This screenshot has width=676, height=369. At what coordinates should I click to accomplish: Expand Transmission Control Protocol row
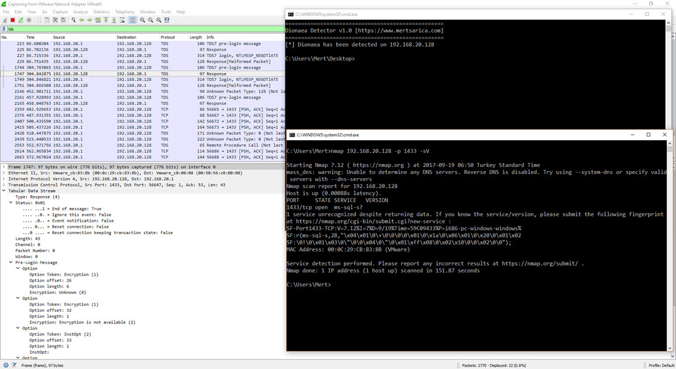pyautogui.click(x=4, y=185)
